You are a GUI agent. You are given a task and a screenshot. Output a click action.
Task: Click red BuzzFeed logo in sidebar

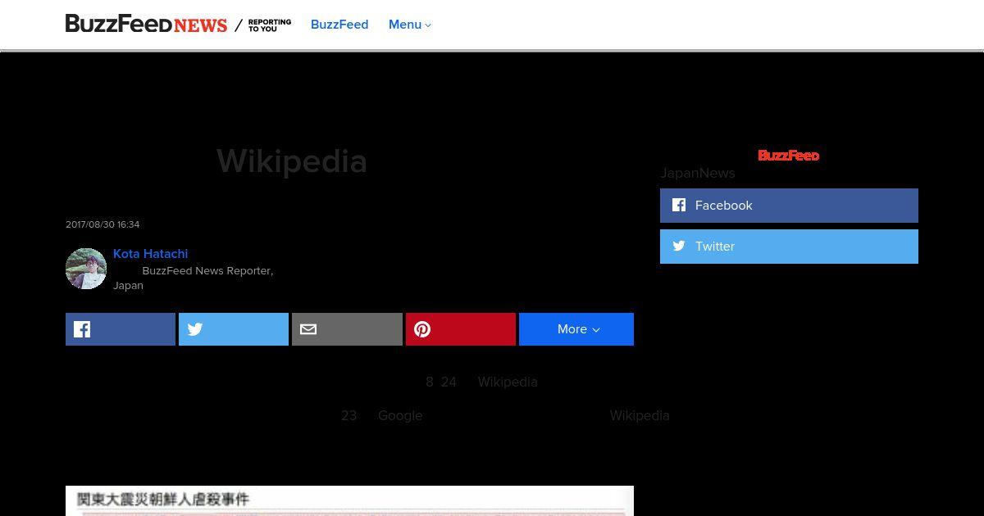click(x=789, y=156)
